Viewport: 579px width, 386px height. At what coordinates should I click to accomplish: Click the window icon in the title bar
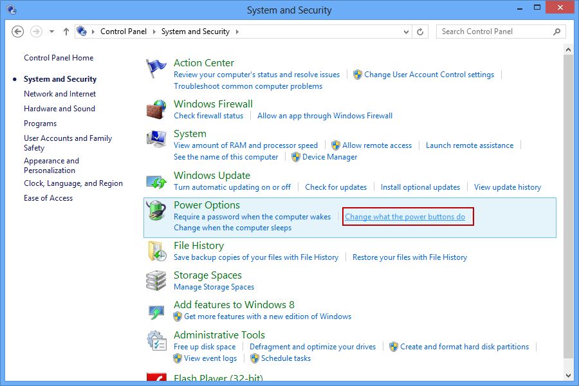pos(12,10)
